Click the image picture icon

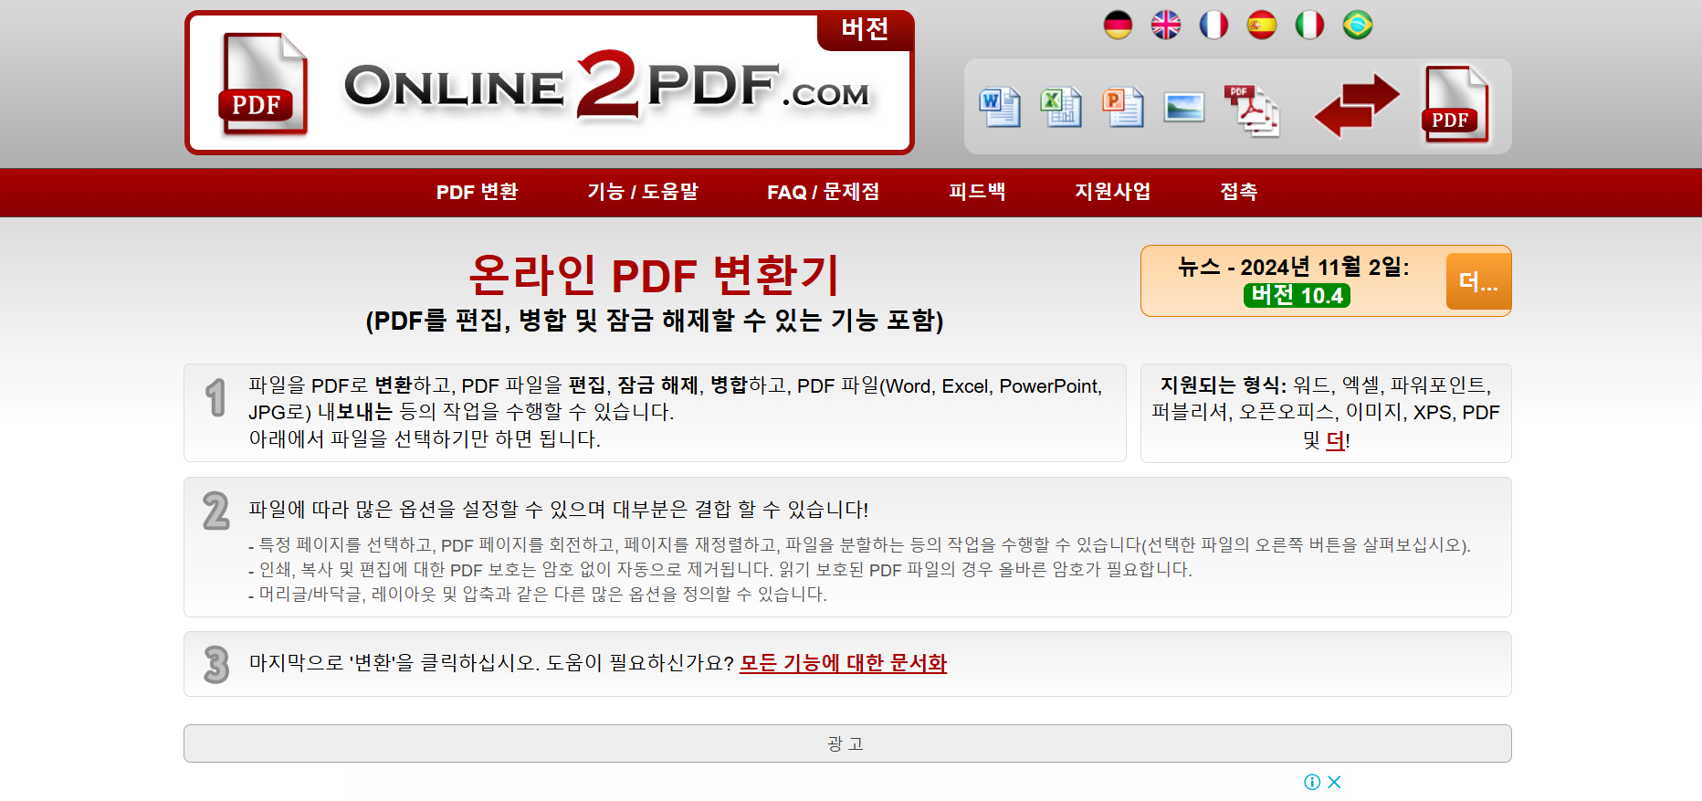(1184, 108)
